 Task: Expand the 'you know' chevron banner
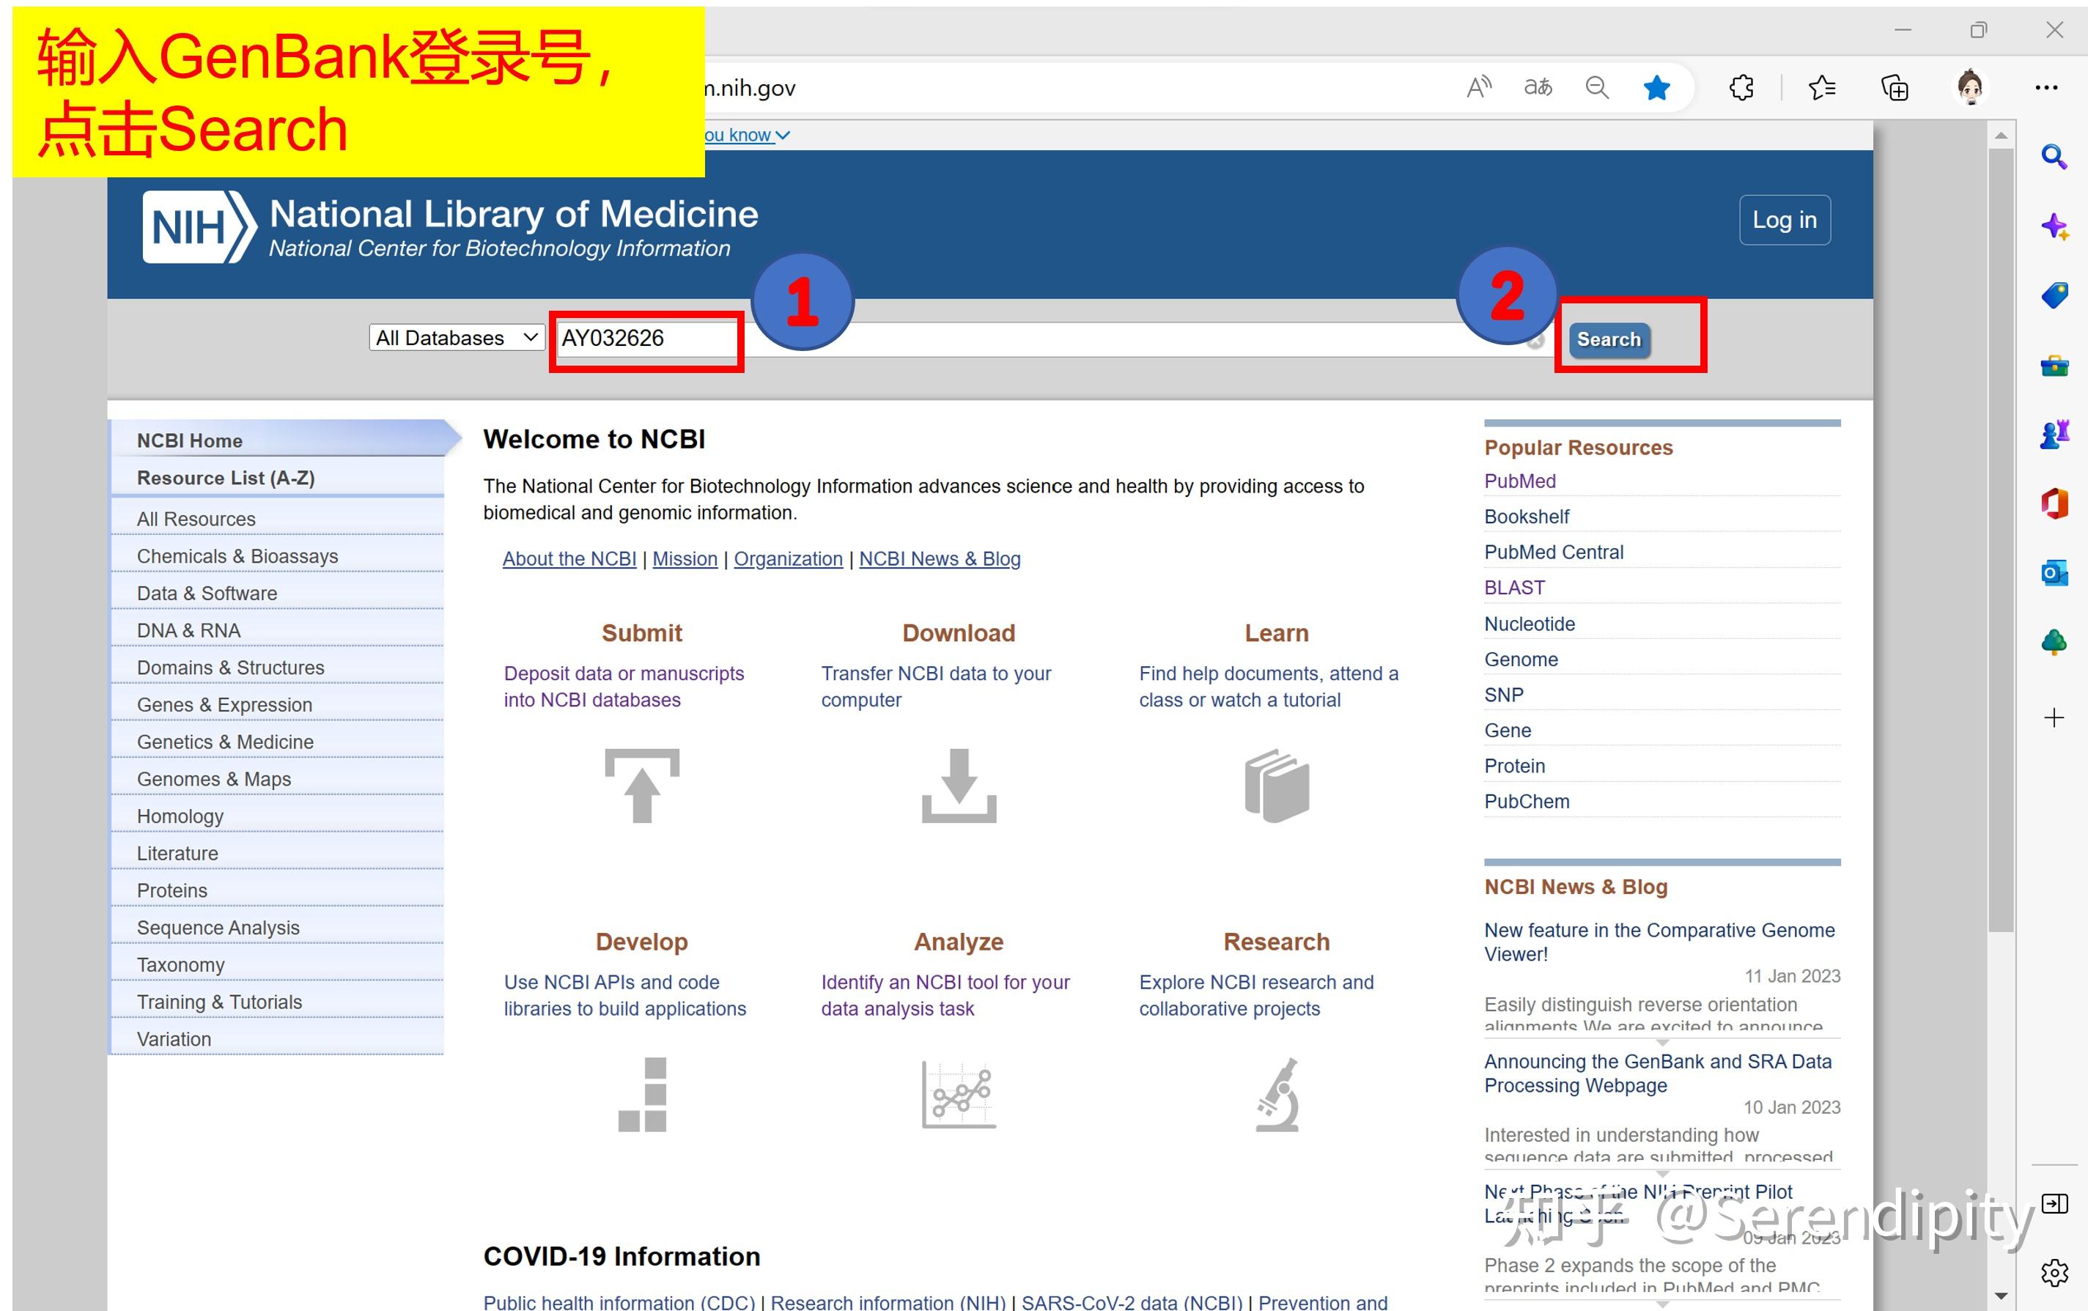748,136
